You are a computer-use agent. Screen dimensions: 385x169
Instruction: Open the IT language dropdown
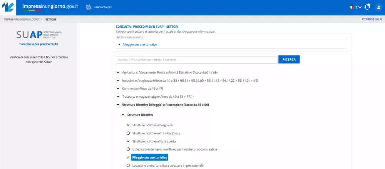click(x=358, y=7)
